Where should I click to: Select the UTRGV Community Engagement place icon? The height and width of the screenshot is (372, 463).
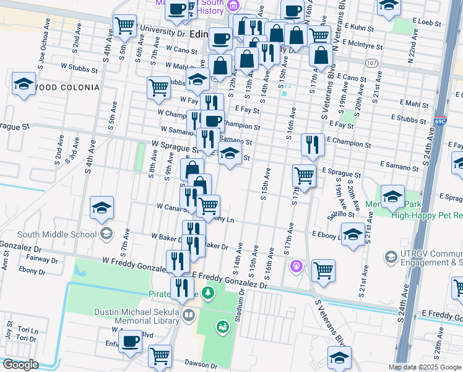(391, 256)
